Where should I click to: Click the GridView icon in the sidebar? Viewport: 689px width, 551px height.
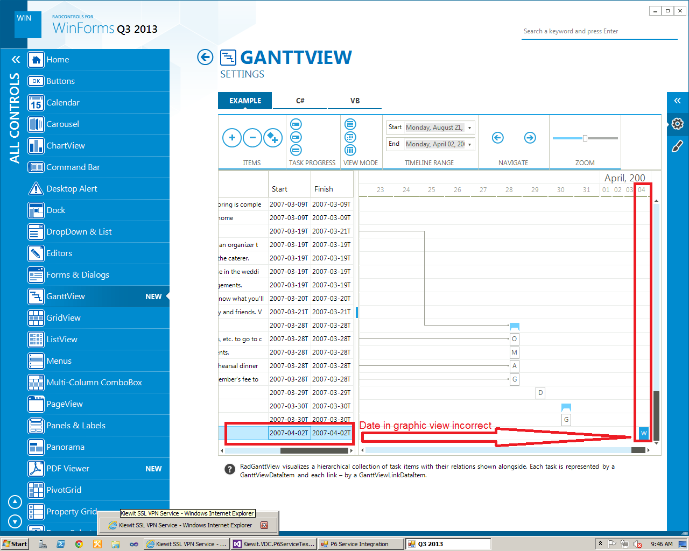36,318
